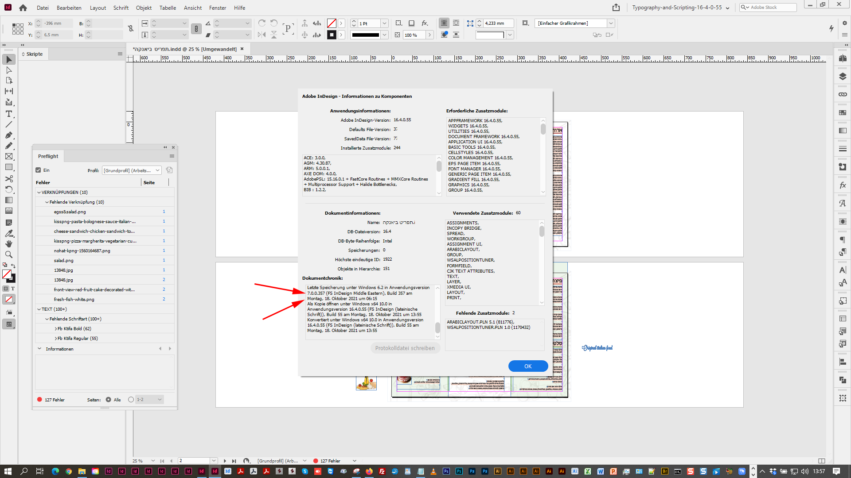Collapse the VERKNÜPFUNGEN error section
Screen dimensions: 851x478
[39, 192]
